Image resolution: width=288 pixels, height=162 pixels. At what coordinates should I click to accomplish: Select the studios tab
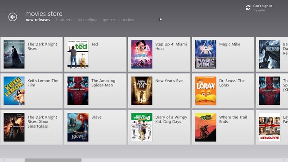click(127, 20)
